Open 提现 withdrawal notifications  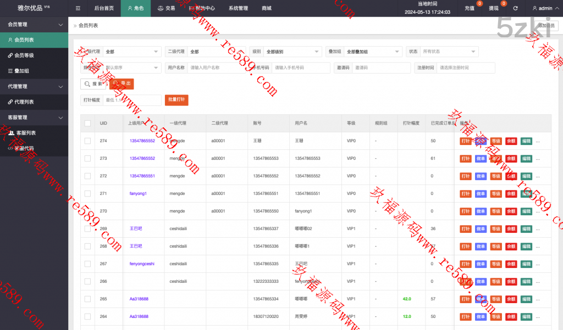point(494,8)
